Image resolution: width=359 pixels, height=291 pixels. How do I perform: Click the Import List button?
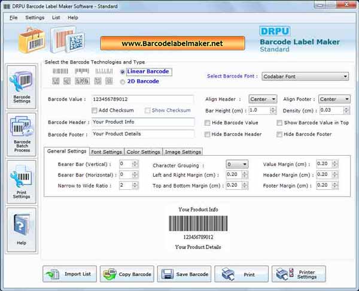pos(69,274)
